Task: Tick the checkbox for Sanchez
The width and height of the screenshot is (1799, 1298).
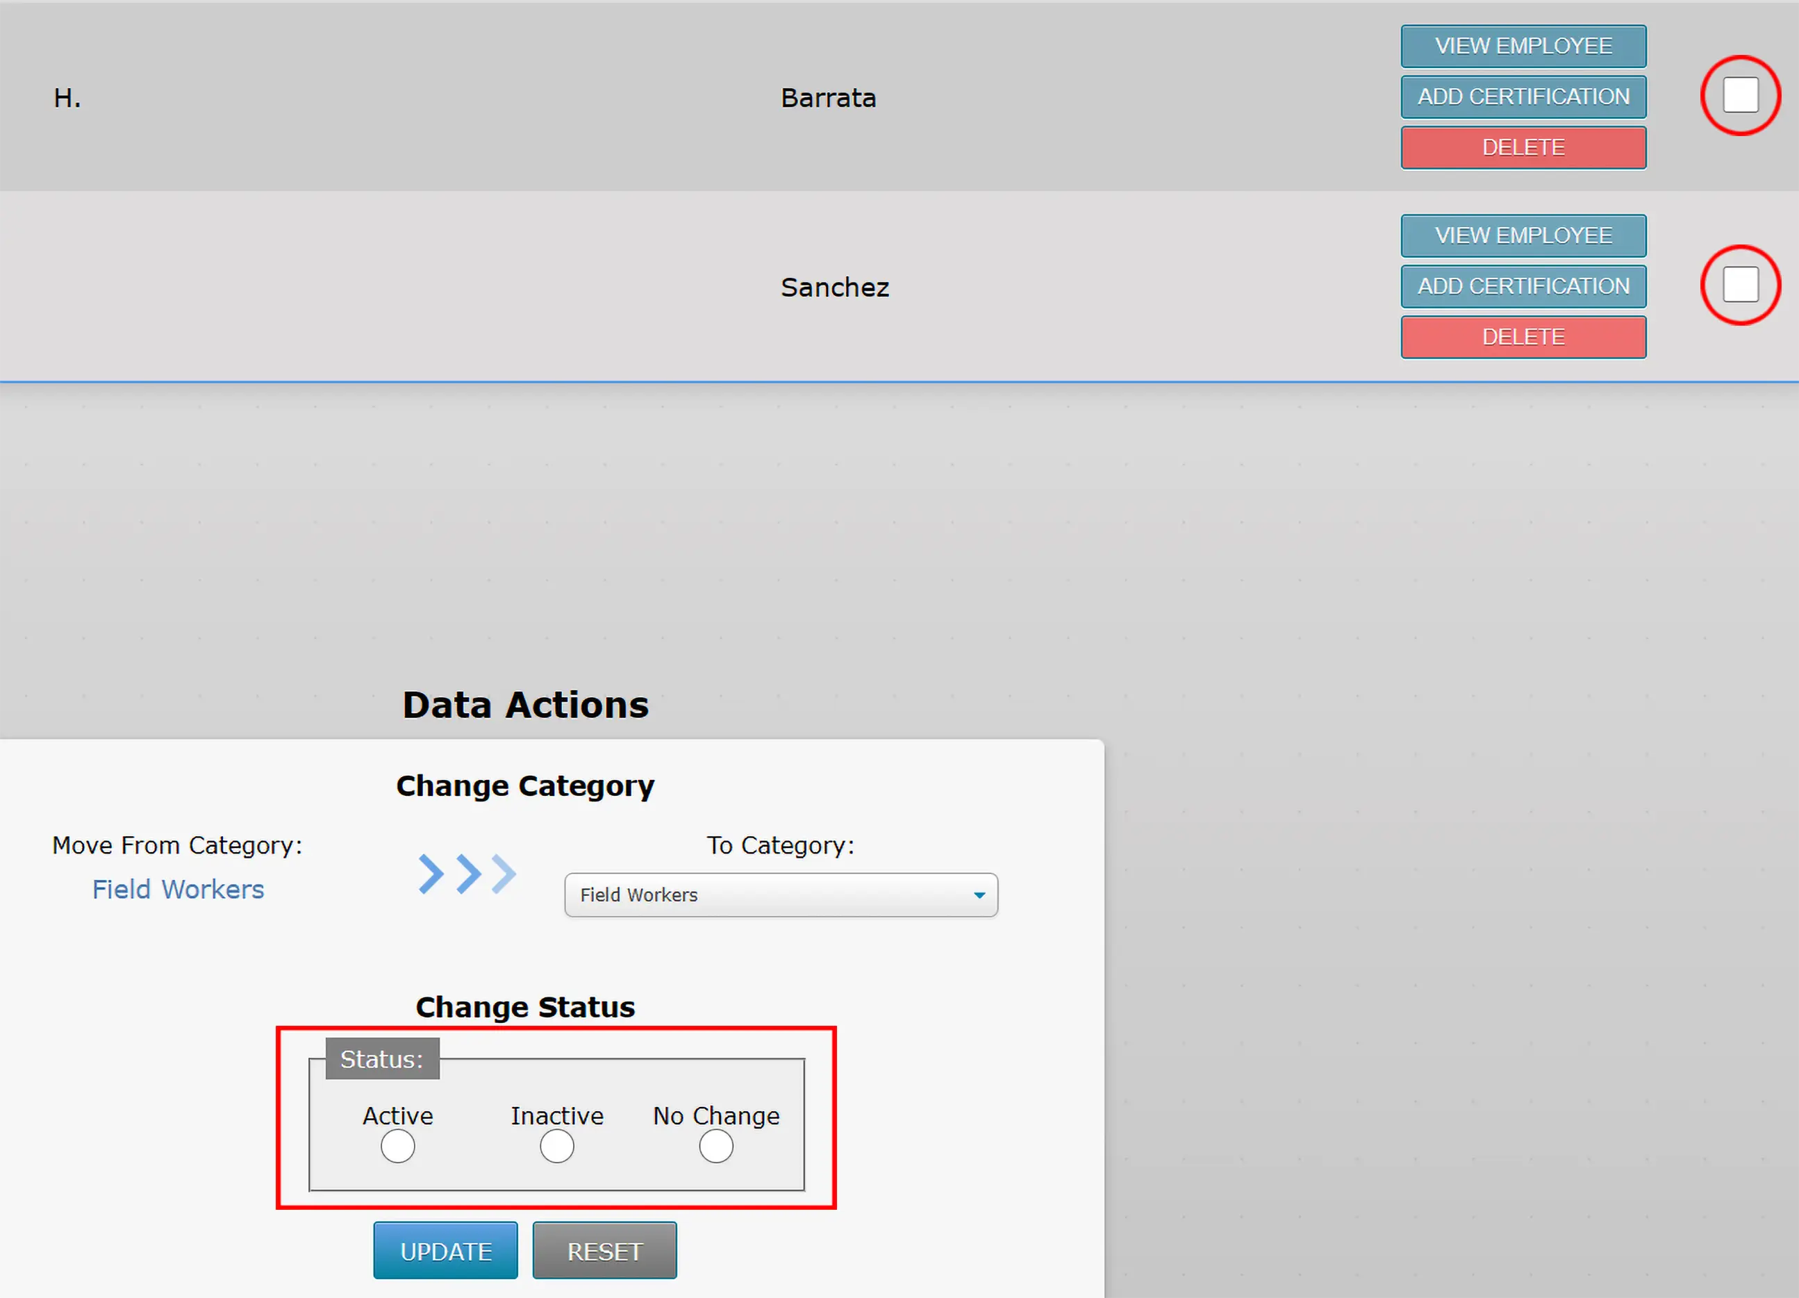Action: (1740, 285)
